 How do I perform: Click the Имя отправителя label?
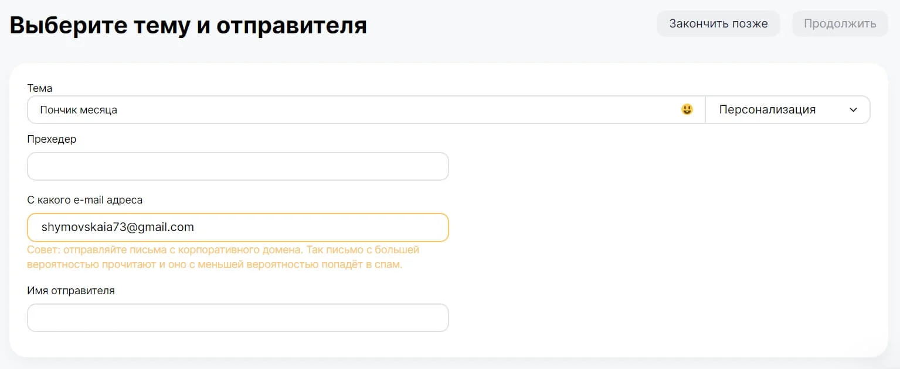click(x=71, y=290)
